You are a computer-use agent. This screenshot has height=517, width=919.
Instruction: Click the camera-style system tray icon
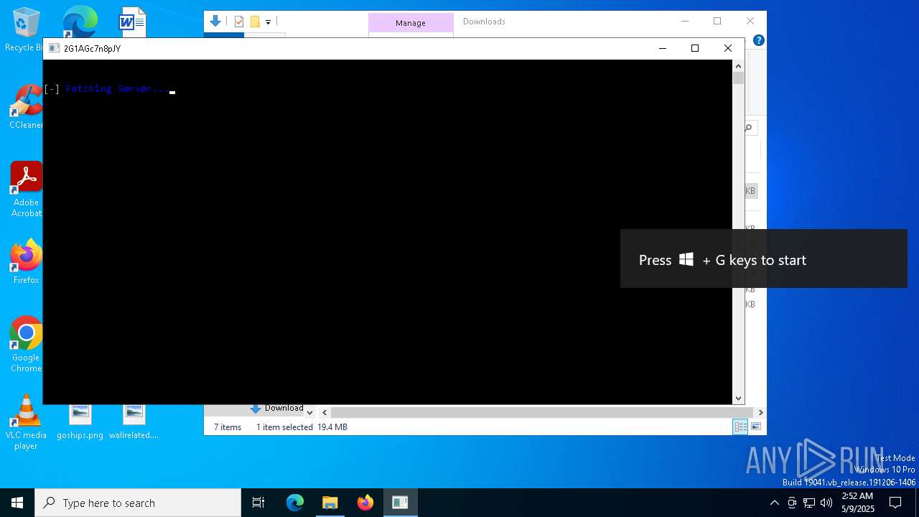tap(792, 503)
